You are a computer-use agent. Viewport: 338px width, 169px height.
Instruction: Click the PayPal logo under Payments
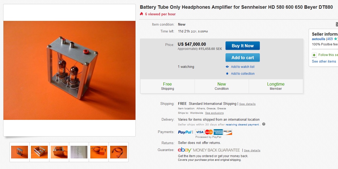pyautogui.click(x=185, y=132)
